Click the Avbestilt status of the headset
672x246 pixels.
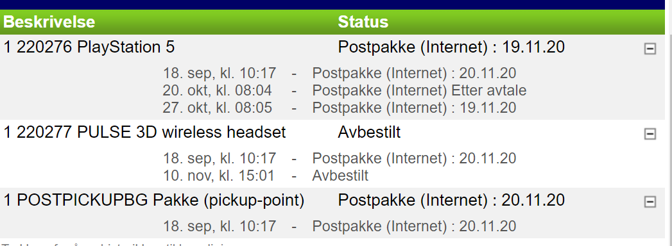(369, 132)
